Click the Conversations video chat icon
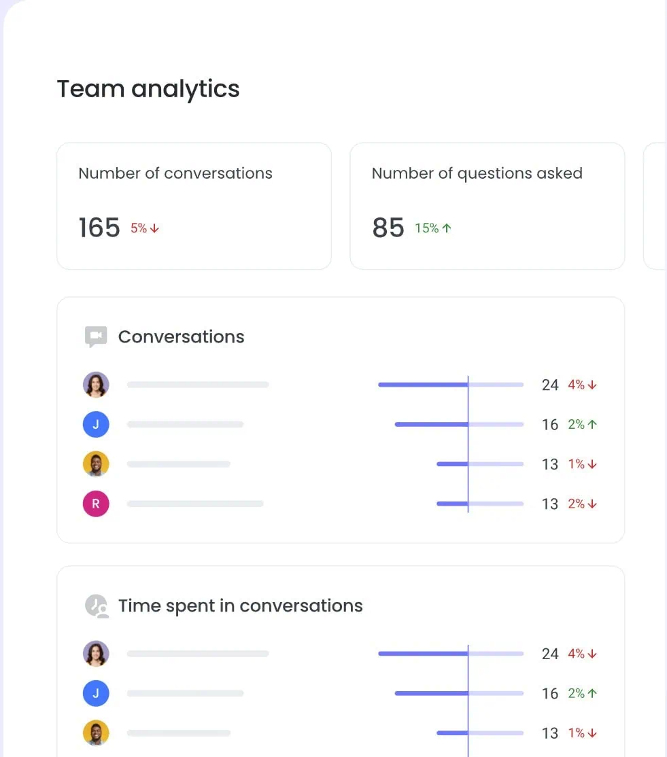Viewport: 667px width, 757px height. point(96,336)
